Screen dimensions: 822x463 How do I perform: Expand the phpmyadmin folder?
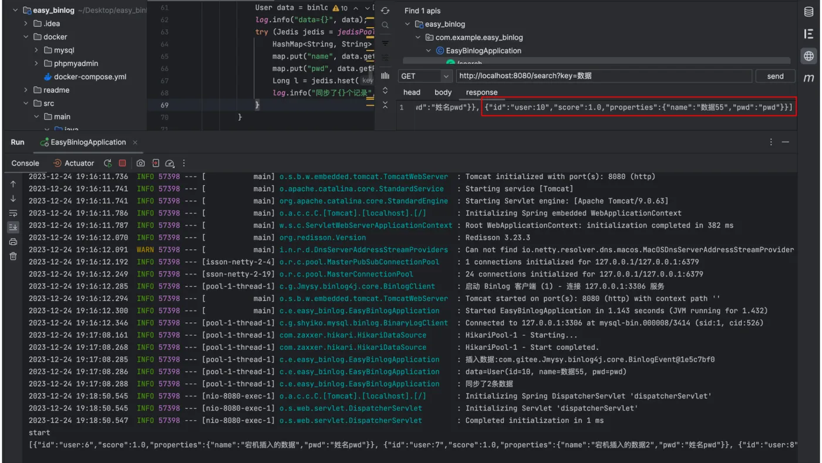click(36, 63)
